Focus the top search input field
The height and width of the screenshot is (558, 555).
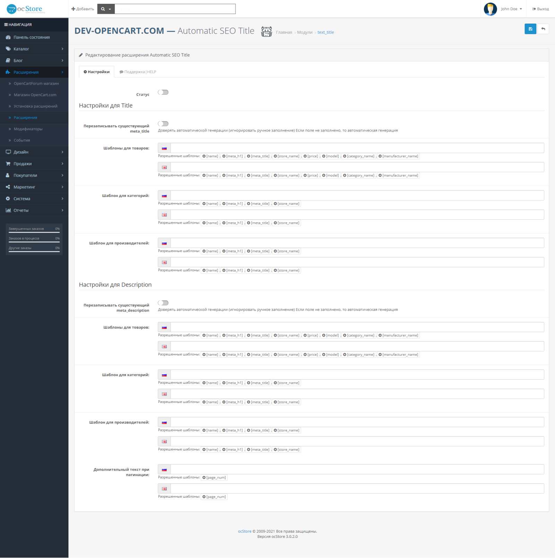175,9
